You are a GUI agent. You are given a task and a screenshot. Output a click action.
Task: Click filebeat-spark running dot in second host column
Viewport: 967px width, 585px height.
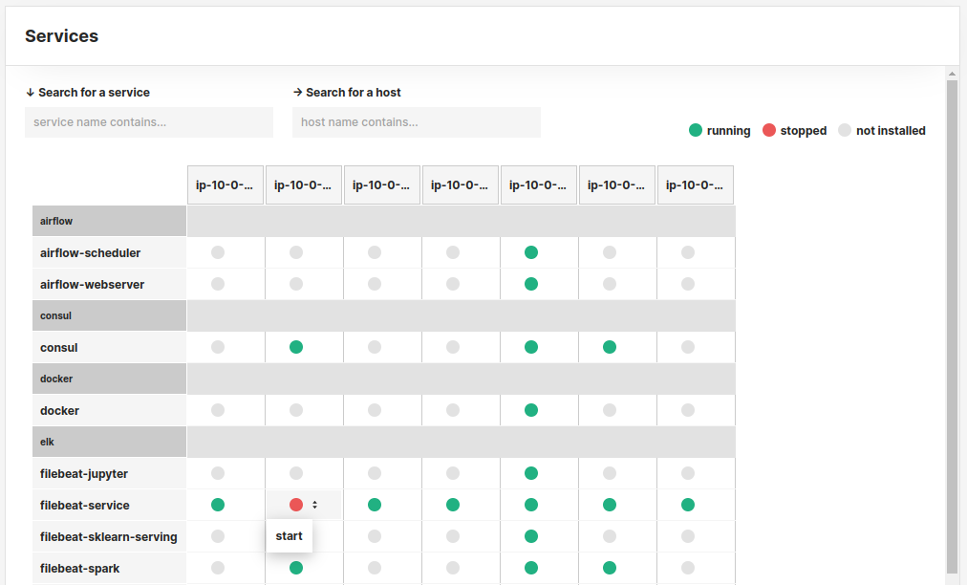tap(296, 568)
